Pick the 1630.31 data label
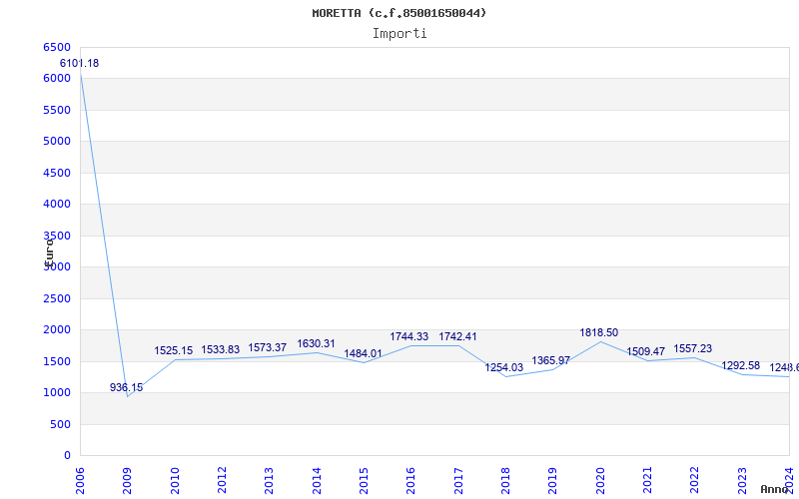The image size is (799, 499). coord(316,344)
